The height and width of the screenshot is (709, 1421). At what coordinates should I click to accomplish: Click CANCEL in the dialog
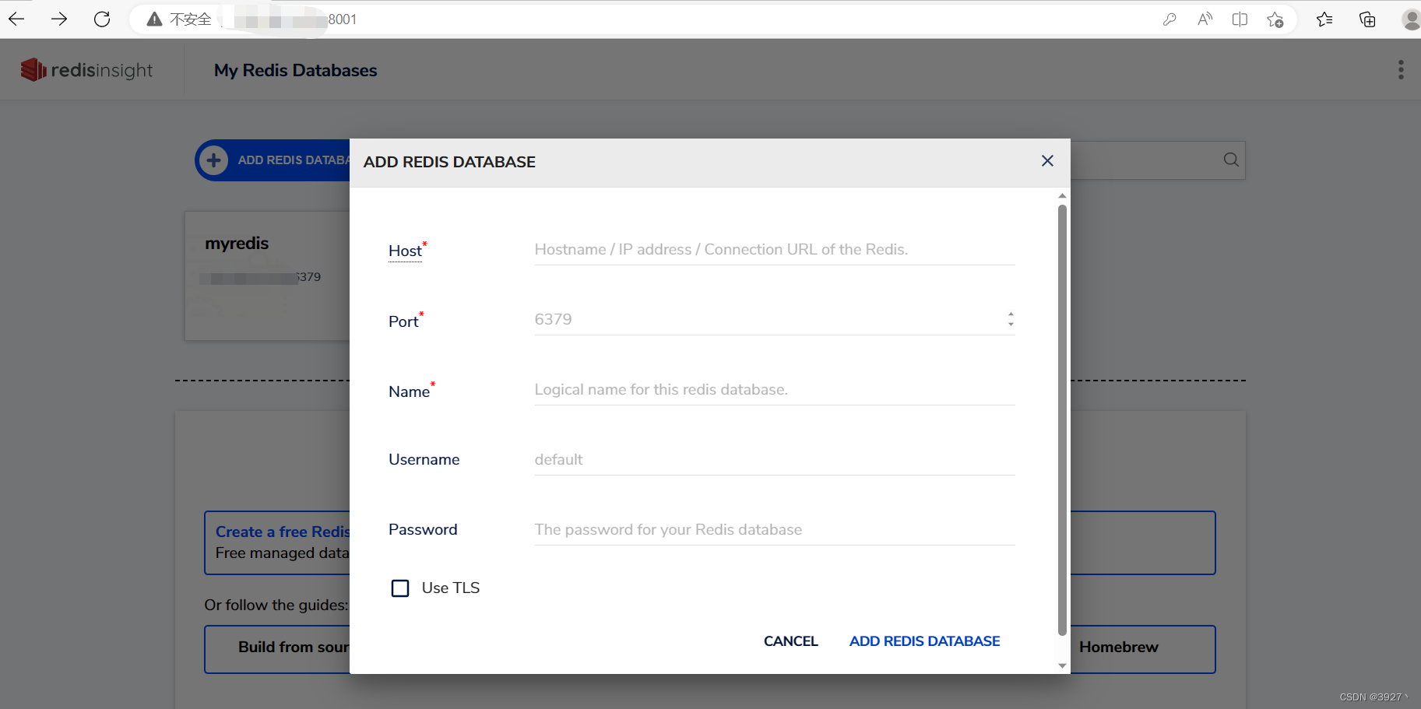pyautogui.click(x=791, y=641)
